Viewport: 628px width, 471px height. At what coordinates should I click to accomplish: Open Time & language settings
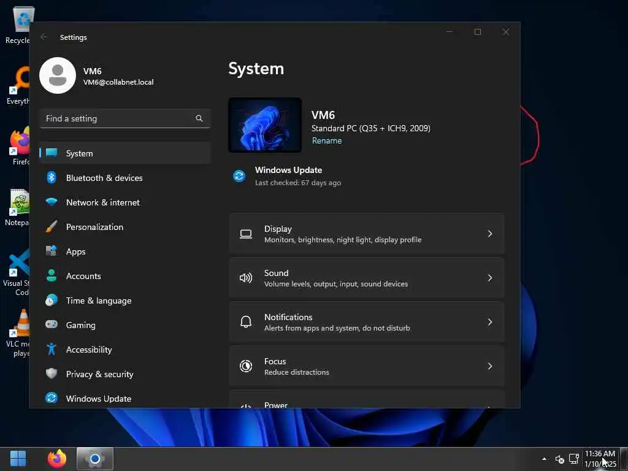[125, 301]
